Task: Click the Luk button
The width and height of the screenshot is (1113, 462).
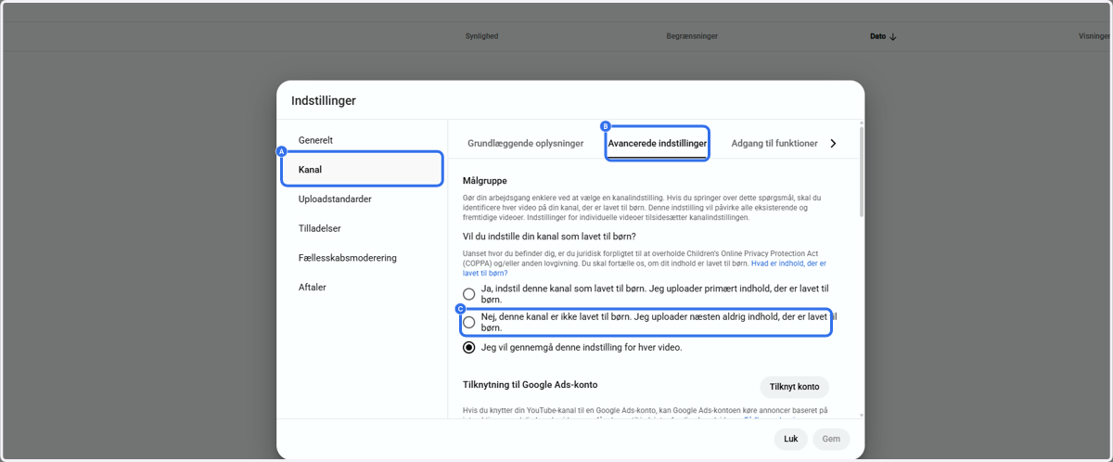Action: coord(791,439)
